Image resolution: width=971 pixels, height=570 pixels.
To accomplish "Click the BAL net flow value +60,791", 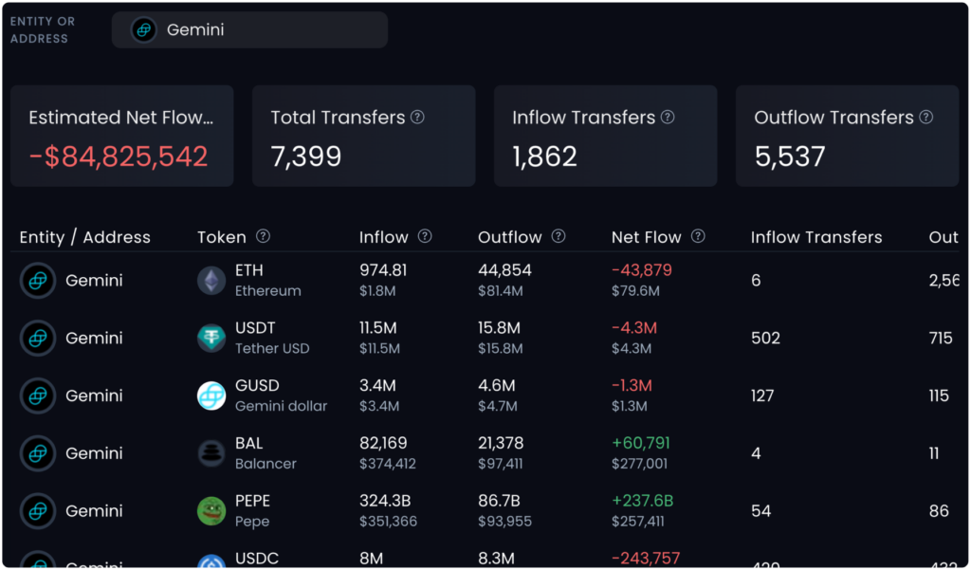I will (x=641, y=443).
